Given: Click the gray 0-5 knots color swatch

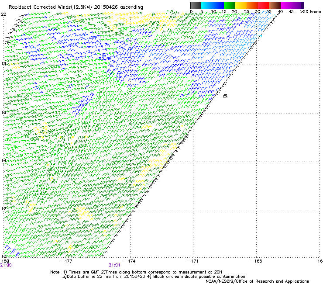Looking at the screenshot, I should (196, 5).
